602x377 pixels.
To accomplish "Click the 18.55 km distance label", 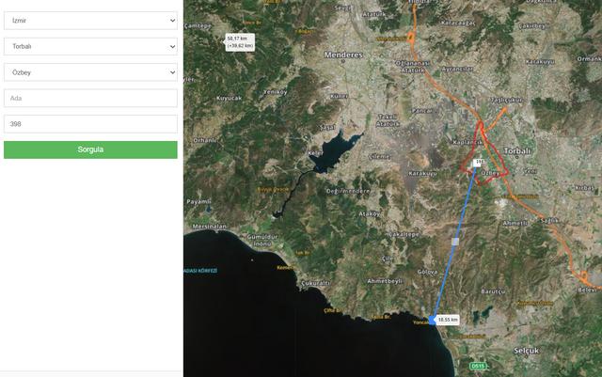I will coord(448,320).
